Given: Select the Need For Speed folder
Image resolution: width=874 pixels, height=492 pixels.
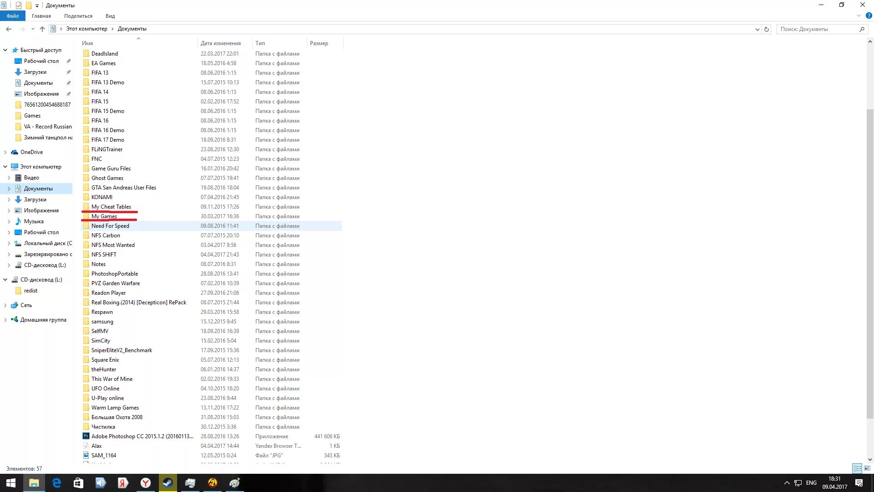Looking at the screenshot, I should pos(110,225).
